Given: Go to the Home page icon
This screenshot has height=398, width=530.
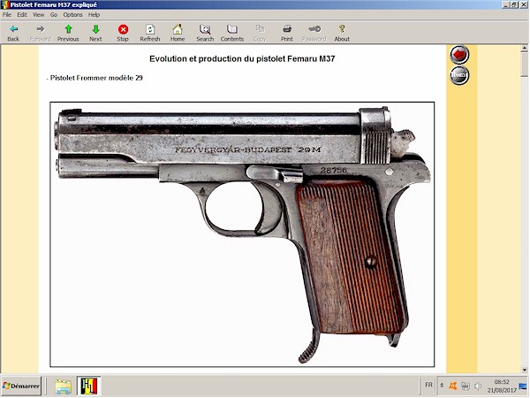Looking at the screenshot, I should tap(178, 33).
